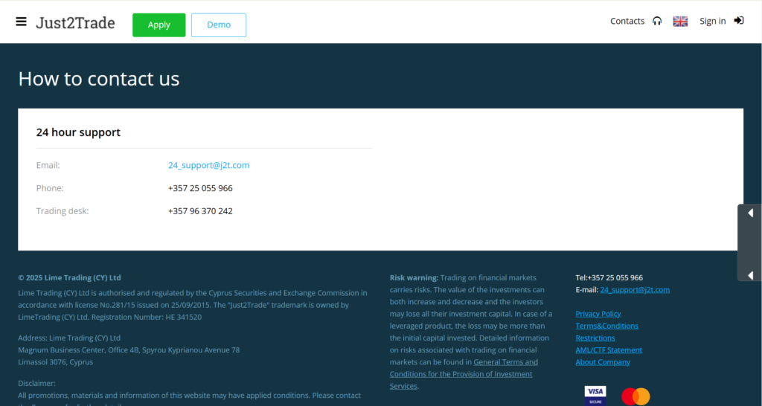The image size is (762, 406).
Task: Open the UK flag language selector
Action: 680,22
